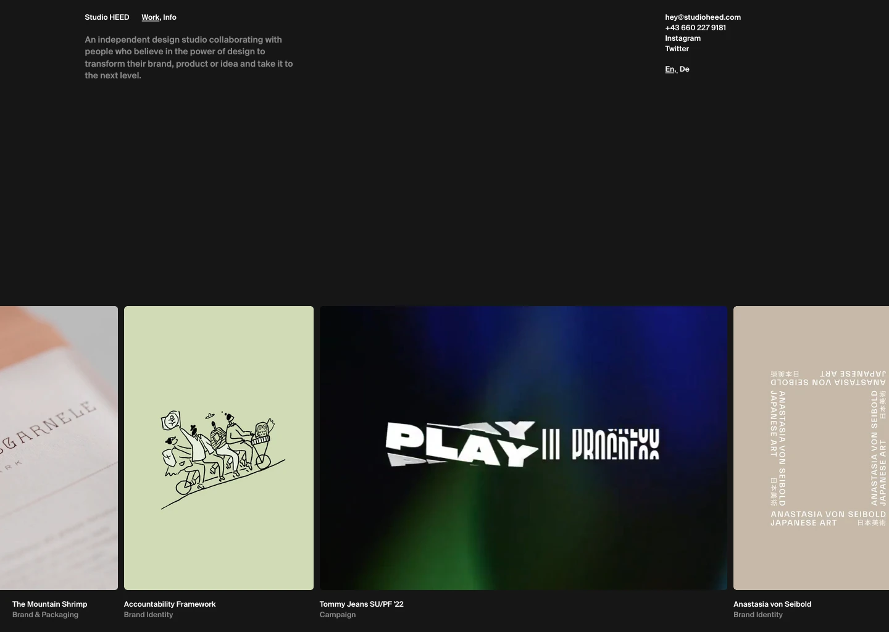
Task: Open The Mountain Shrimp project thumbnail
Action: tap(59, 447)
